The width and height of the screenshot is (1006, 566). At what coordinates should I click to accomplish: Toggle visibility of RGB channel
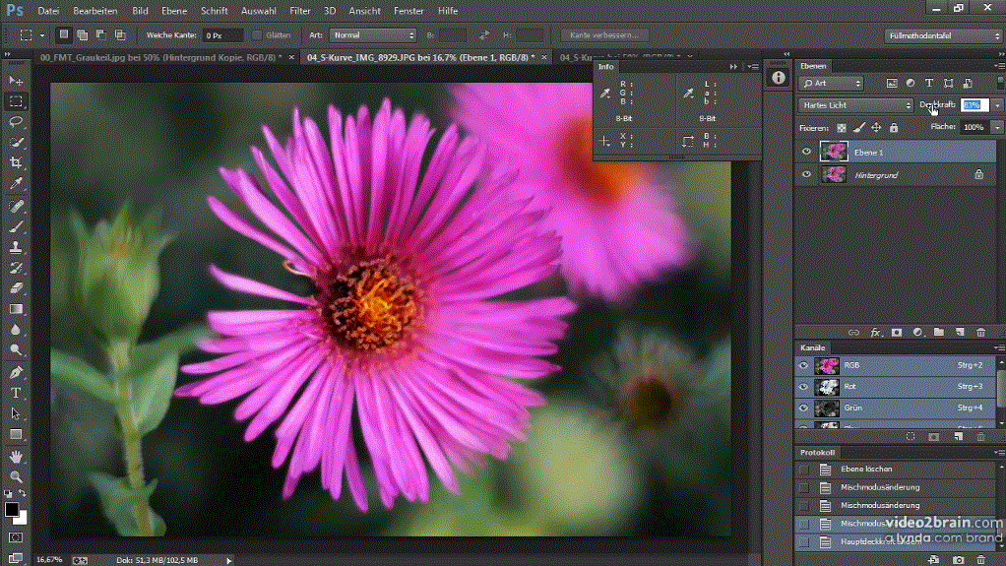coord(803,365)
